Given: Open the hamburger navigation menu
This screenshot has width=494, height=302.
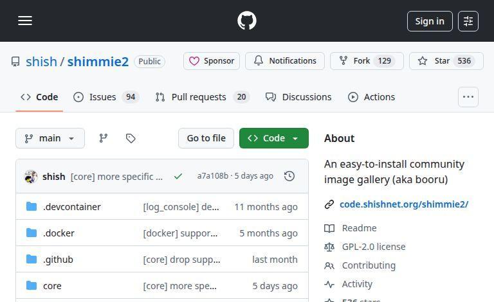Looking at the screenshot, I should [25, 21].
